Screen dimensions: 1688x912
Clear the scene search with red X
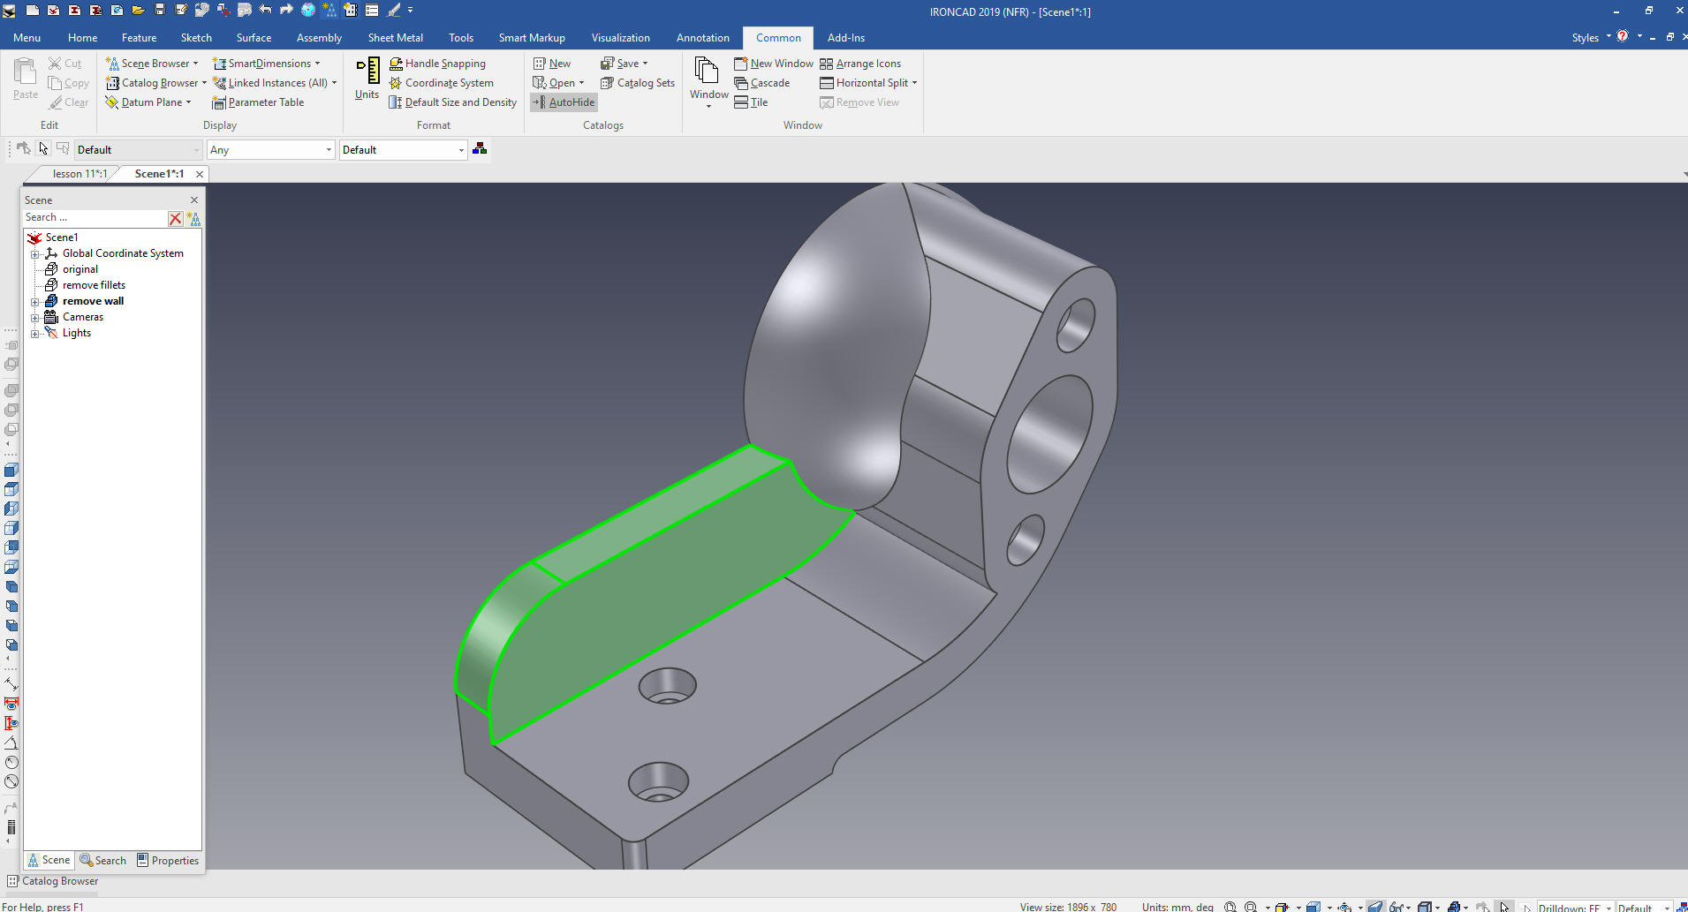(175, 218)
